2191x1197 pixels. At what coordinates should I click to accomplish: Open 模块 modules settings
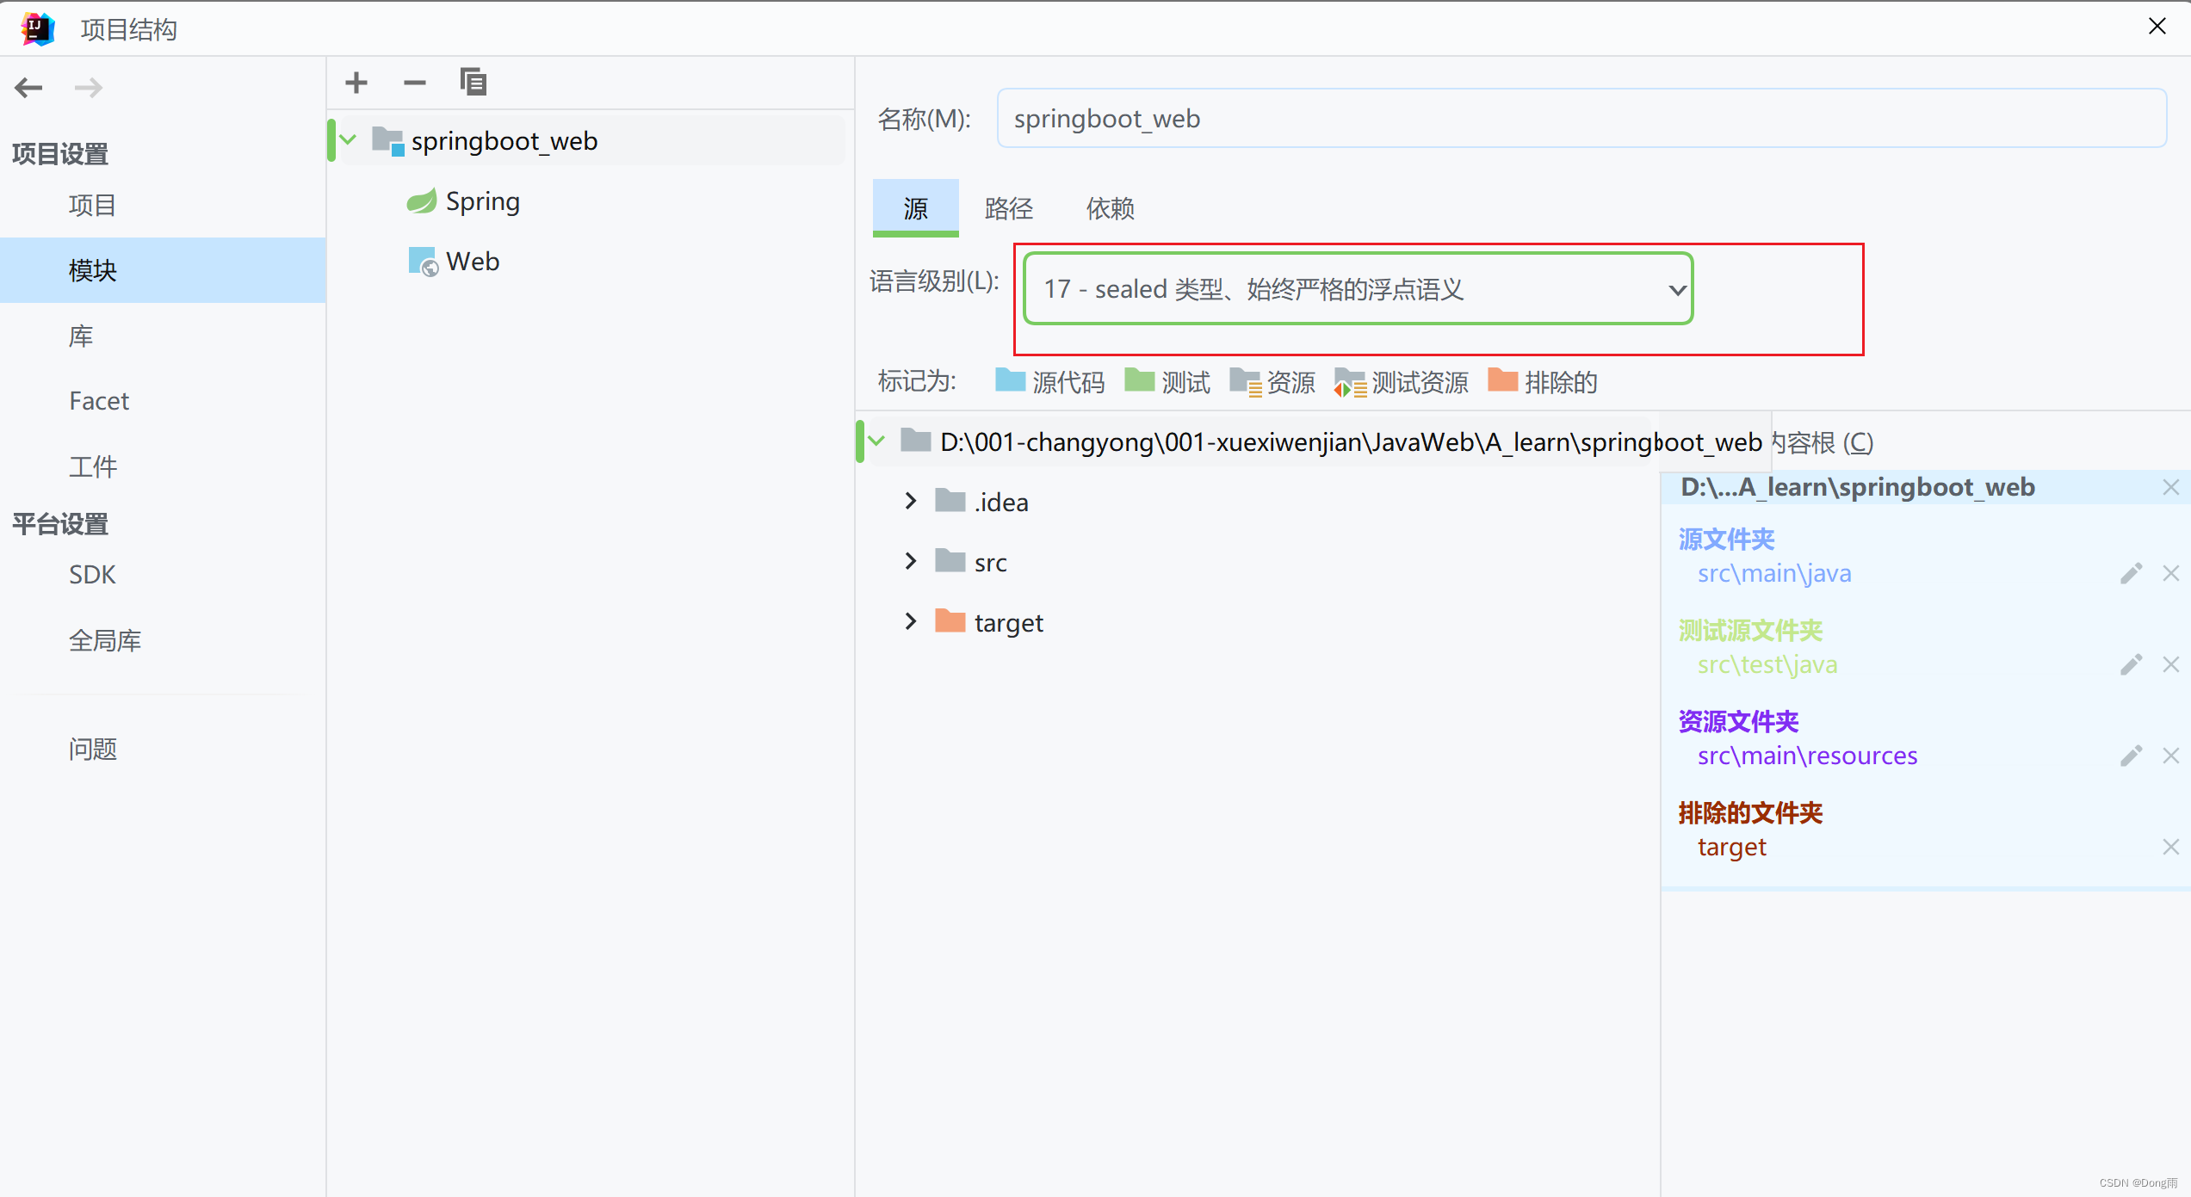(x=163, y=270)
